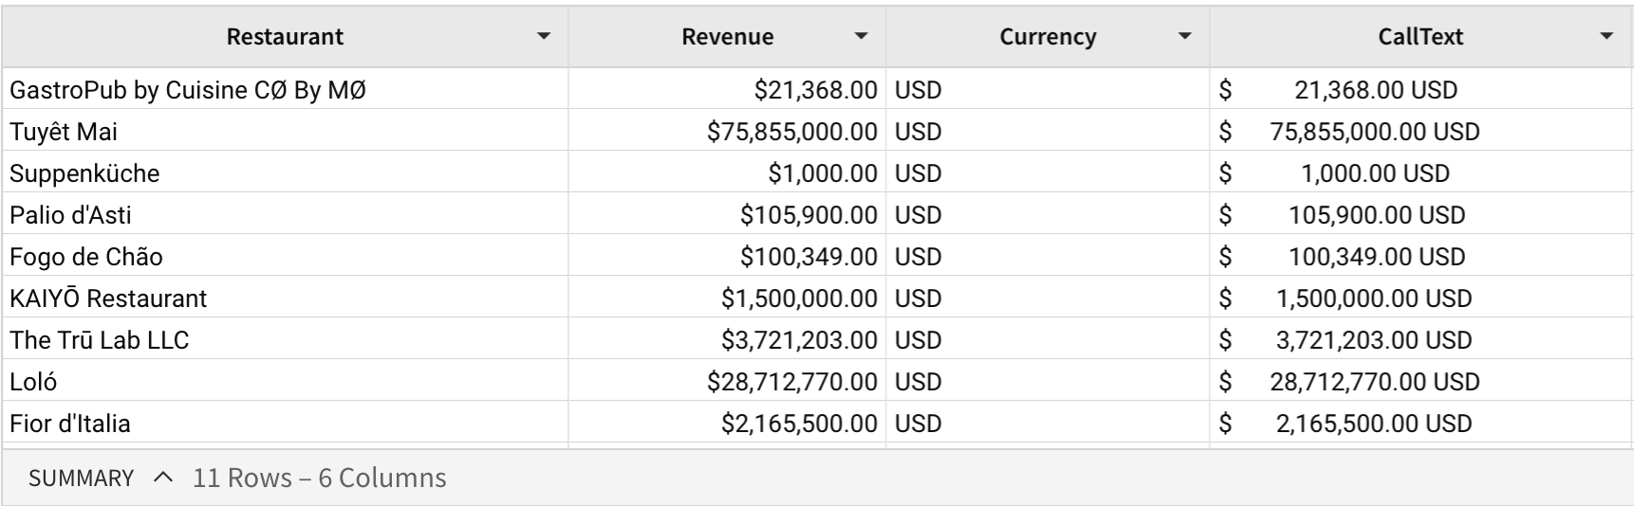Screen dimensions: 1634x506
Task: Click CallText cell '75,855,000.00 USD'
Action: (1420, 132)
